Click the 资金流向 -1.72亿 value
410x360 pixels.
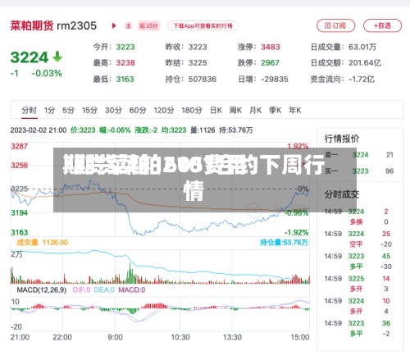click(x=362, y=80)
